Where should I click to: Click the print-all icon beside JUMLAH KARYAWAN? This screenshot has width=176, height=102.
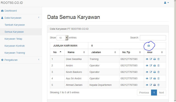pos(148,46)
